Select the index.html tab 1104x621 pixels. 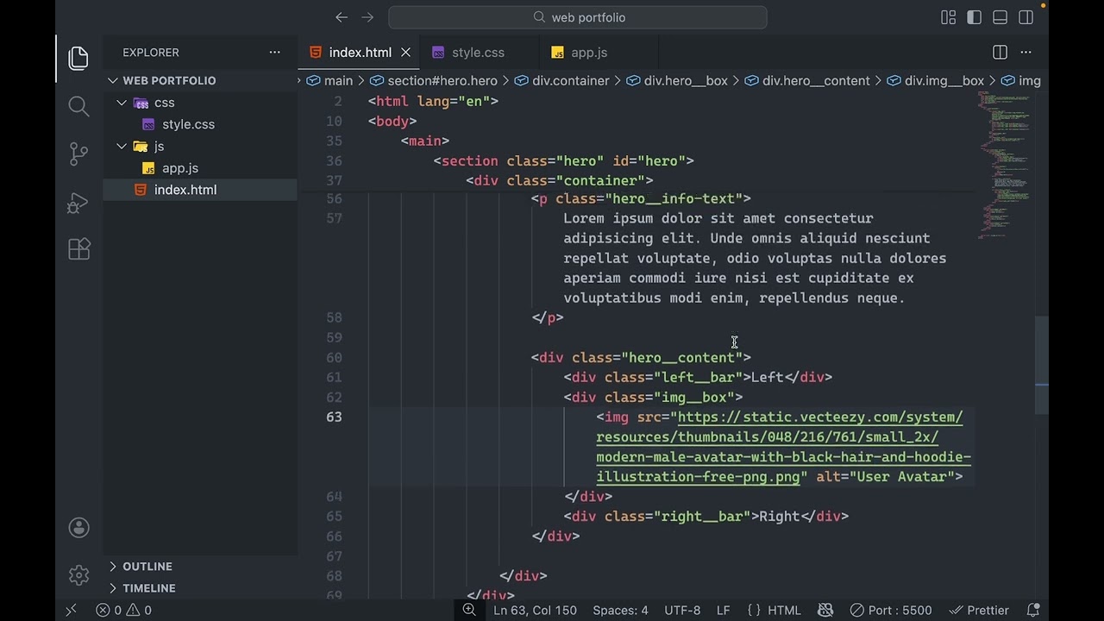(x=360, y=53)
